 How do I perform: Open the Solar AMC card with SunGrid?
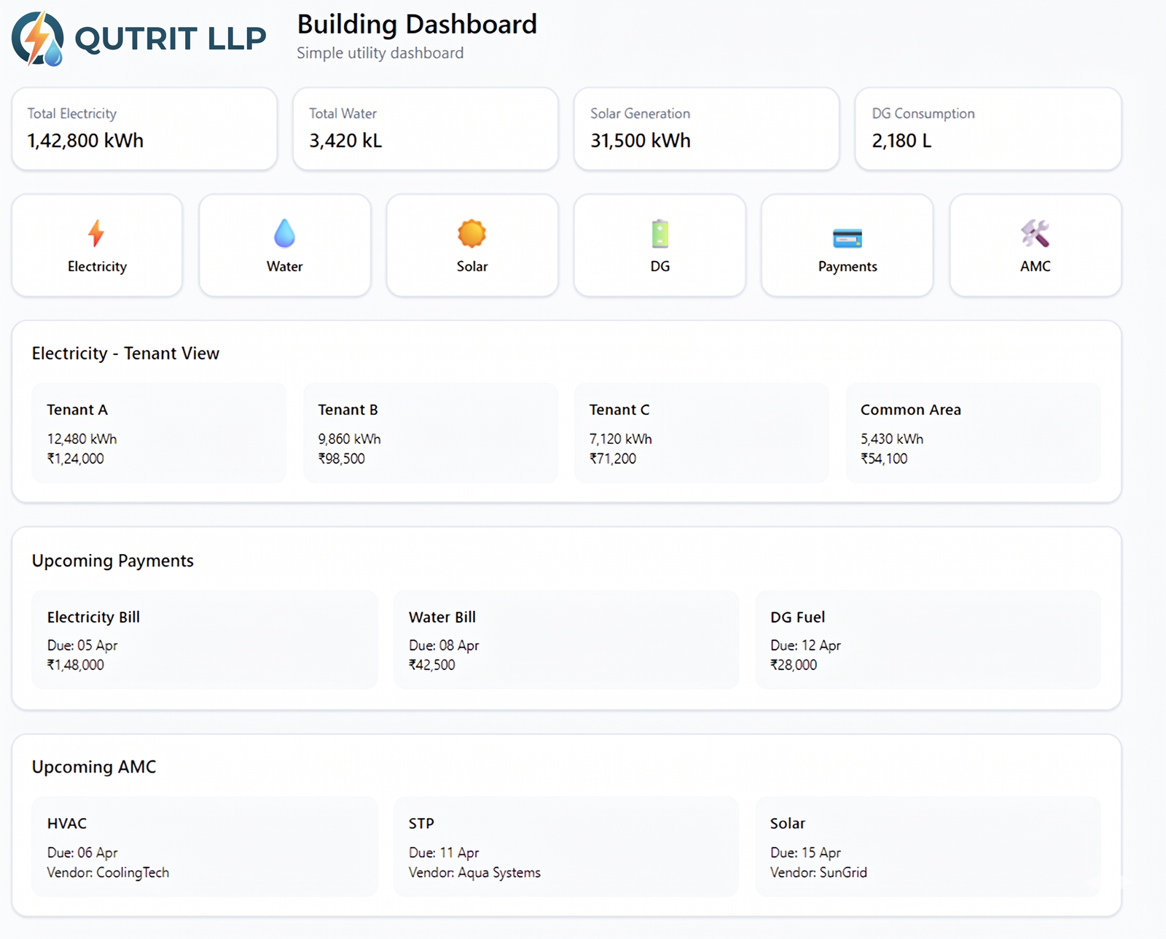click(928, 846)
